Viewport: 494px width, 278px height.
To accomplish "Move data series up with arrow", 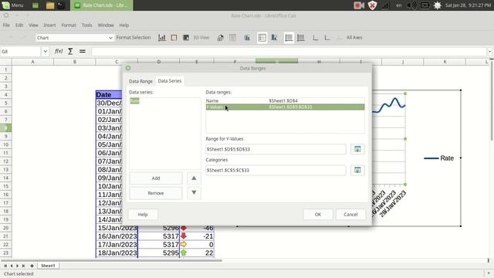I will coord(194,178).
